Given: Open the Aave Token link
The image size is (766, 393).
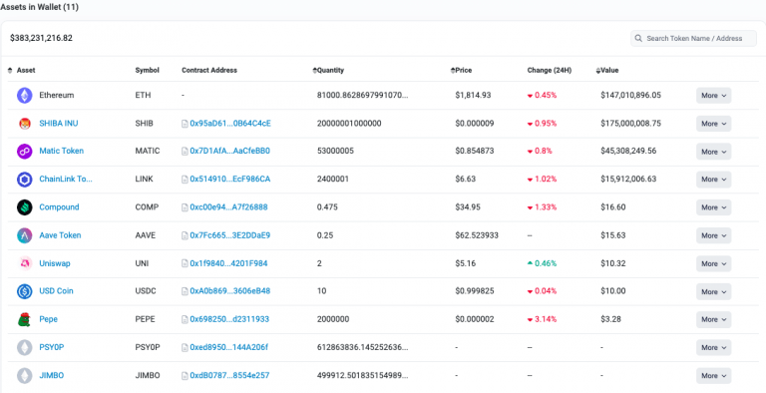Looking at the screenshot, I should pos(60,235).
